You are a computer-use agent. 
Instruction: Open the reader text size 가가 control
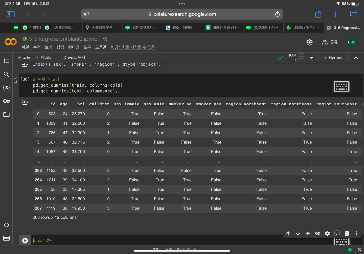(x=87, y=14)
